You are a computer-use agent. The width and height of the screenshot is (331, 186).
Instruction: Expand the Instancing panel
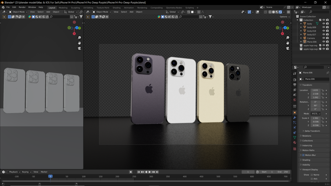314,146
